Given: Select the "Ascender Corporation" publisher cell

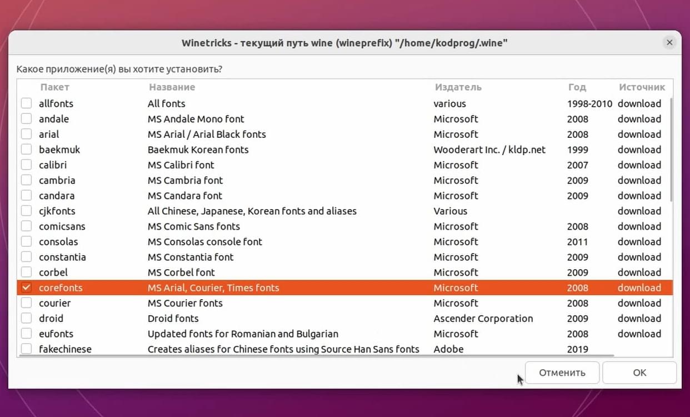Looking at the screenshot, I should 483,319.
